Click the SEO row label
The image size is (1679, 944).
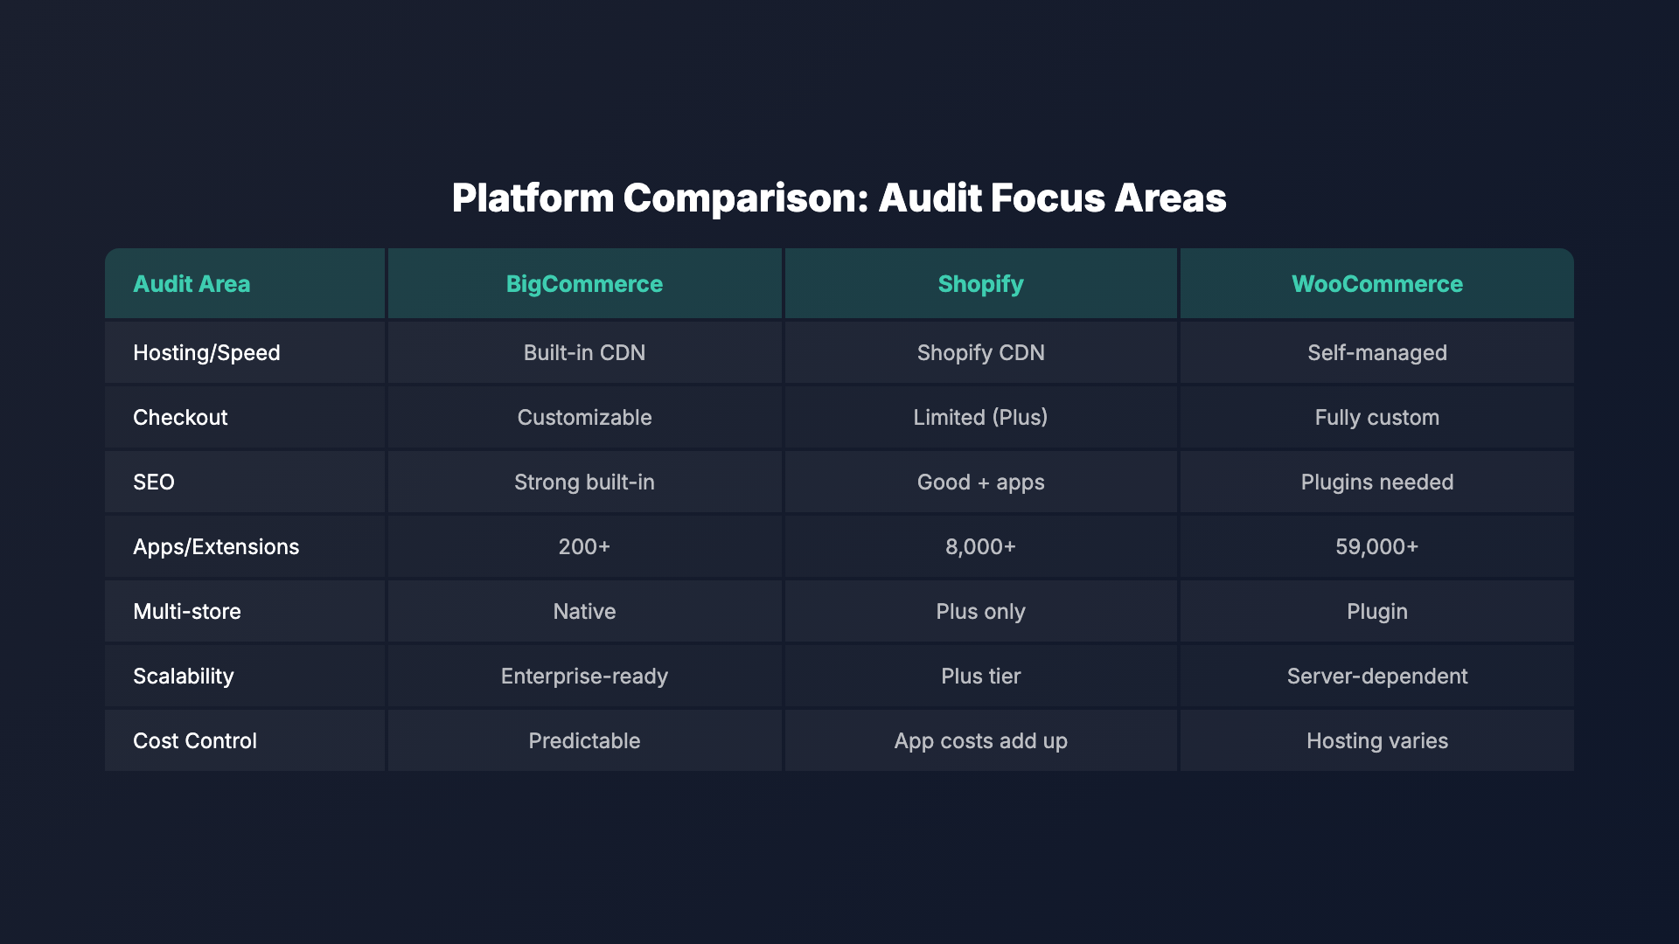[x=154, y=482]
